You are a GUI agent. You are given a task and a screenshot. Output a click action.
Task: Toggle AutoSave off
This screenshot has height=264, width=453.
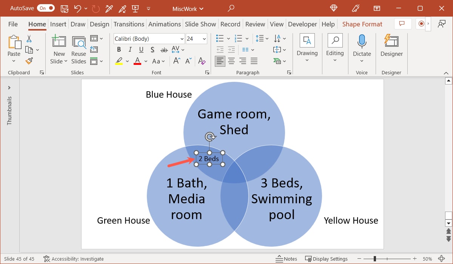45,8
